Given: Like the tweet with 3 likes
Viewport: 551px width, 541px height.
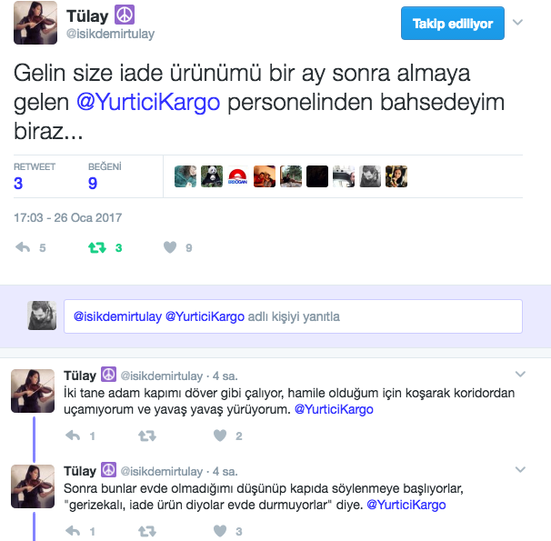Looking at the screenshot, I should click(x=220, y=531).
